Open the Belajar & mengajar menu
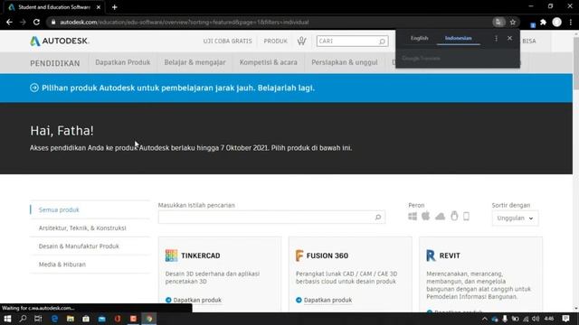The height and width of the screenshot is (325, 579). (195, 62)
